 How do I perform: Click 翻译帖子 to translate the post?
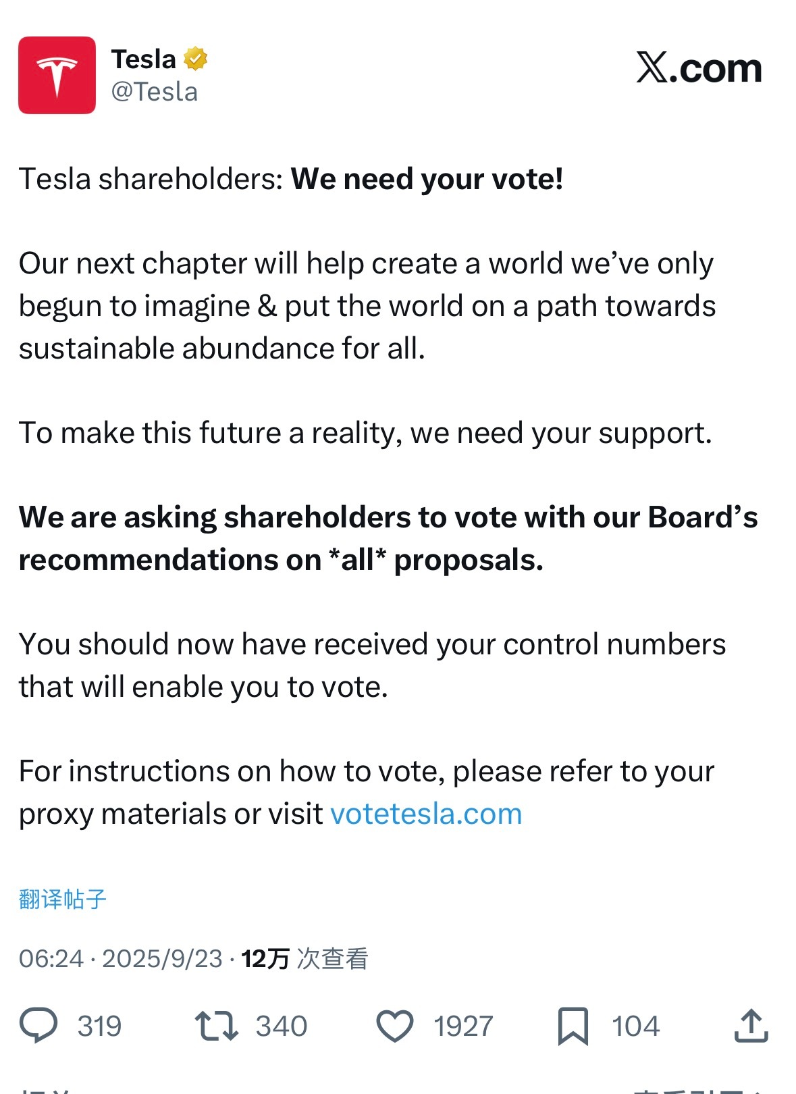pyautogui.click(x=63, y=899)
